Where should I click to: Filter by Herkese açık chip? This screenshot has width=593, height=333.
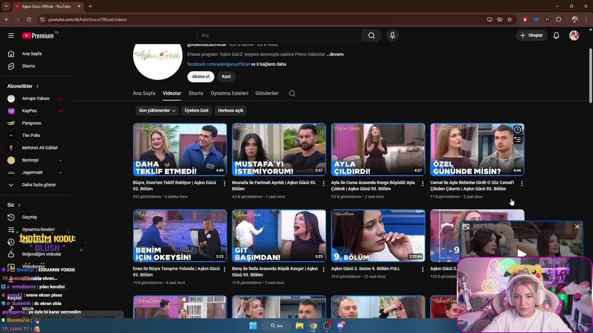[231, 111]
